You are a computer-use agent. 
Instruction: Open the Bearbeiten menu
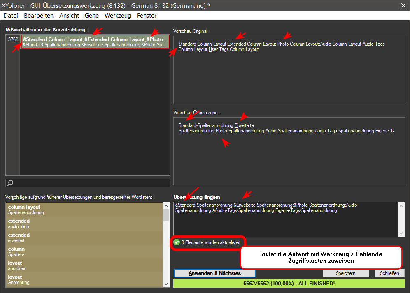point(39,16)
